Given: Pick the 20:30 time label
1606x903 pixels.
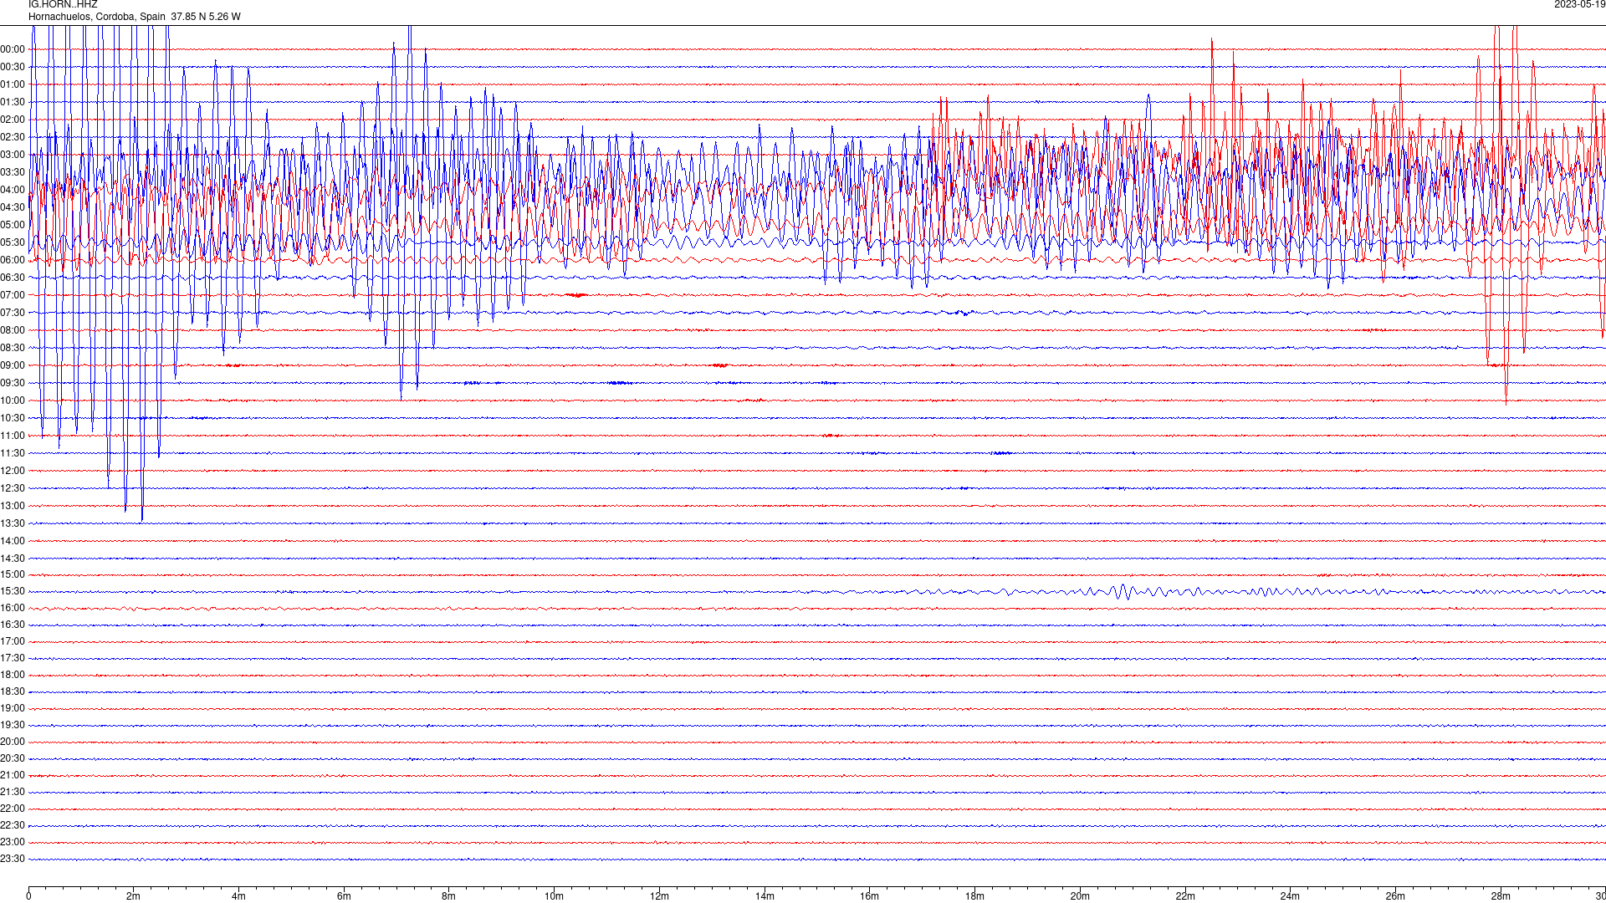Looking at the screenshot, I should click(13, 758).
